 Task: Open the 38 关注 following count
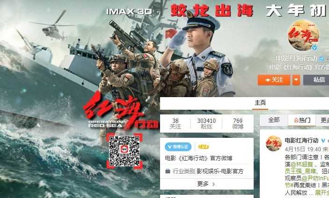coord(175,123)
